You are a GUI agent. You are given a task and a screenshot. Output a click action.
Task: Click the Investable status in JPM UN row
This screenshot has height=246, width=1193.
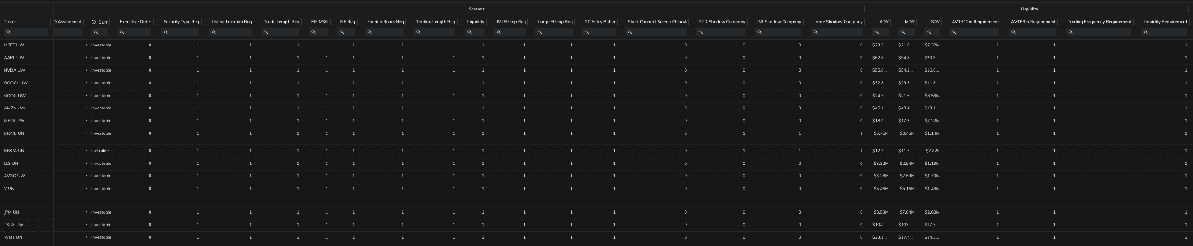click(x=101, y=212)
